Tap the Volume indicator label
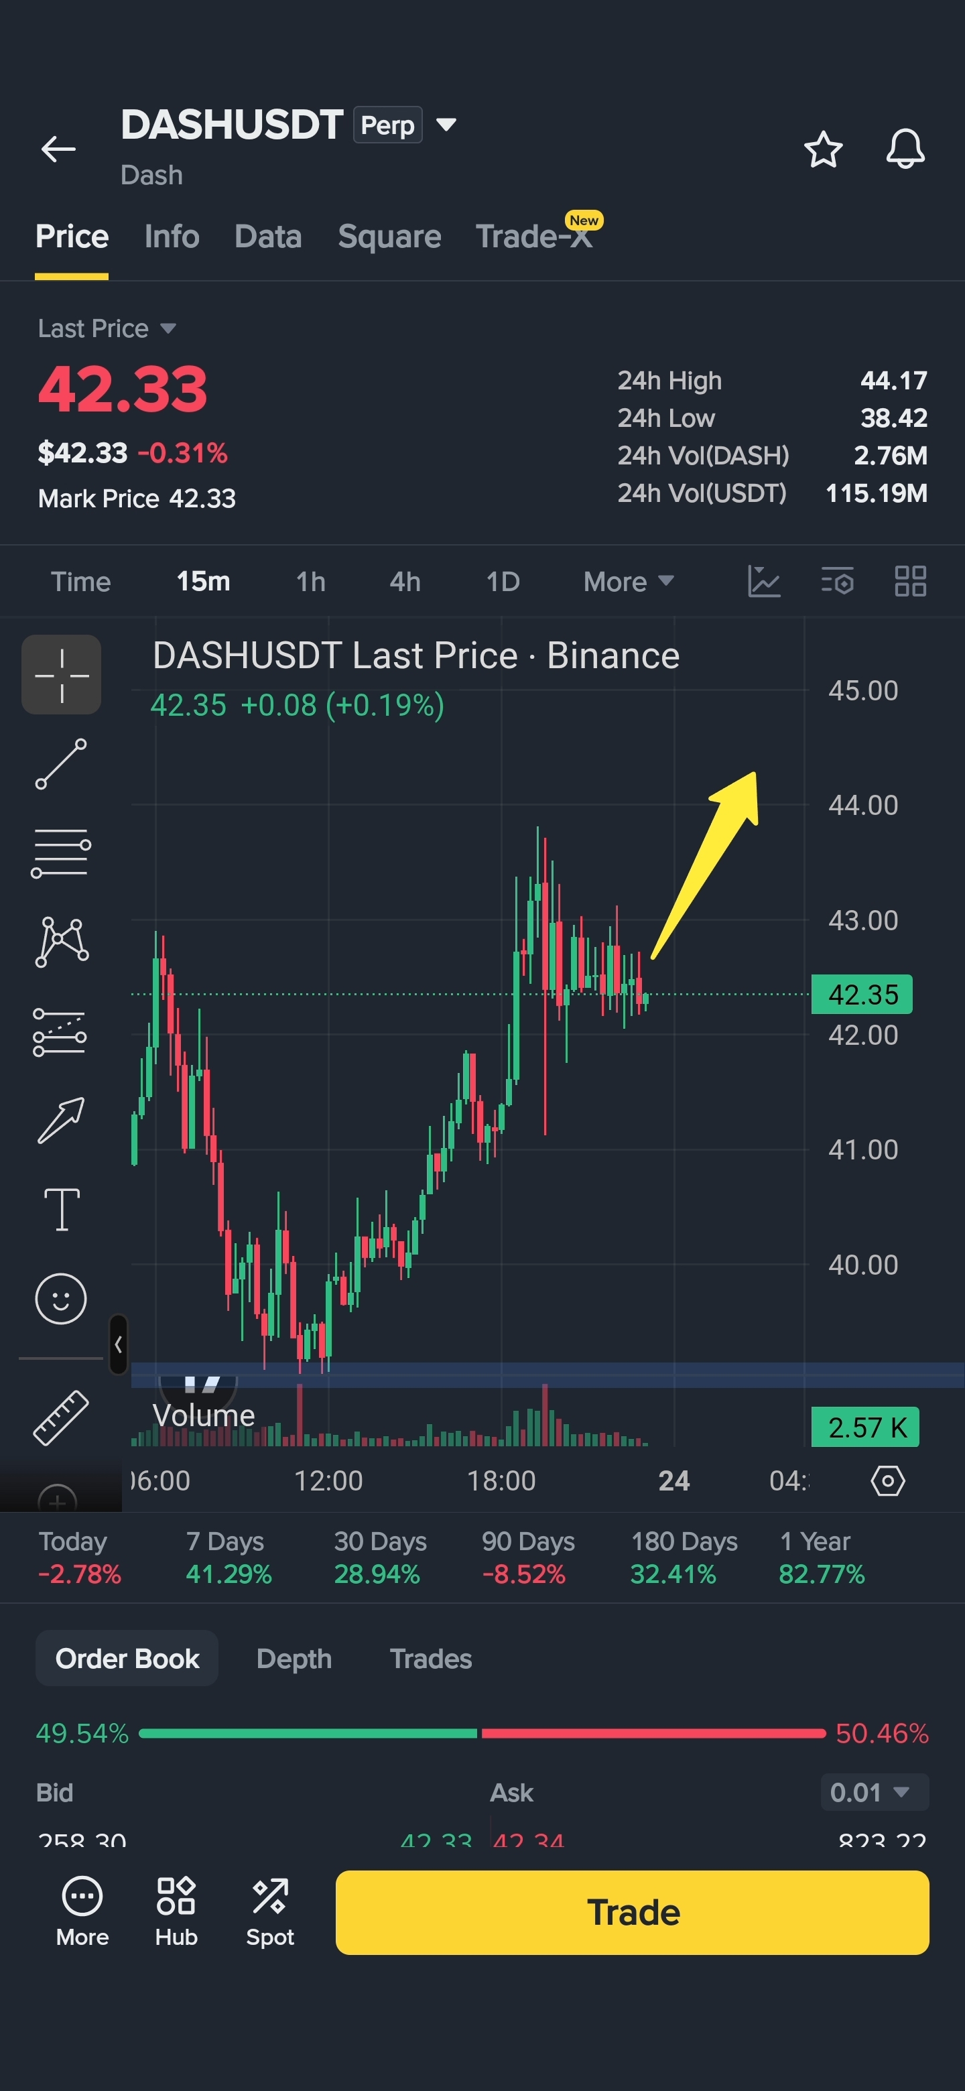Screen dimensions: 965x2091 (204, 1415)
